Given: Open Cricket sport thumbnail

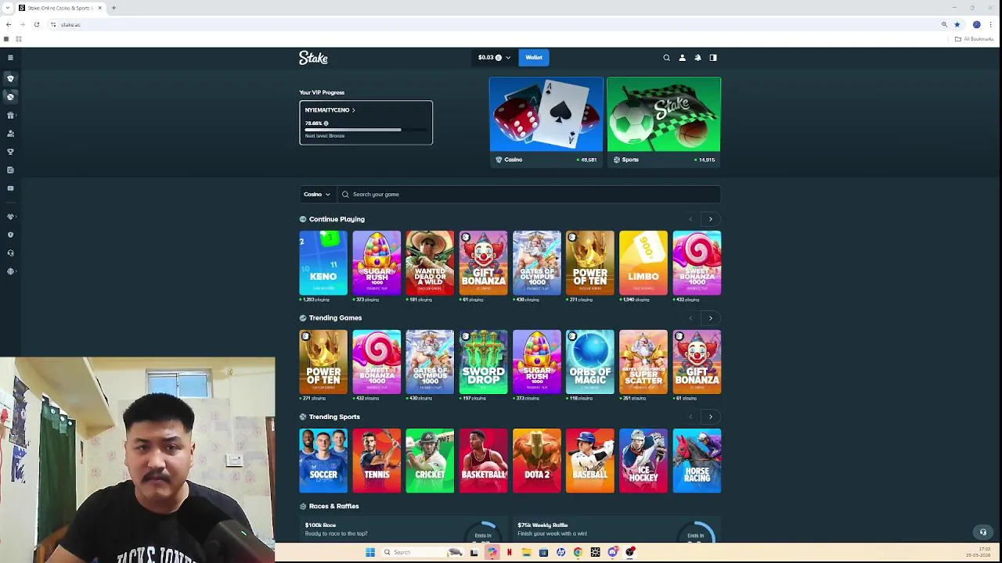Looking at the screenshot, I should 430,461.
